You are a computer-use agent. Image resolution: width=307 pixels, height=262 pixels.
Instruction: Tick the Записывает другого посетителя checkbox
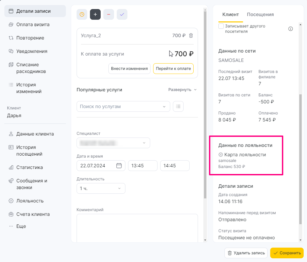[221, 26]
